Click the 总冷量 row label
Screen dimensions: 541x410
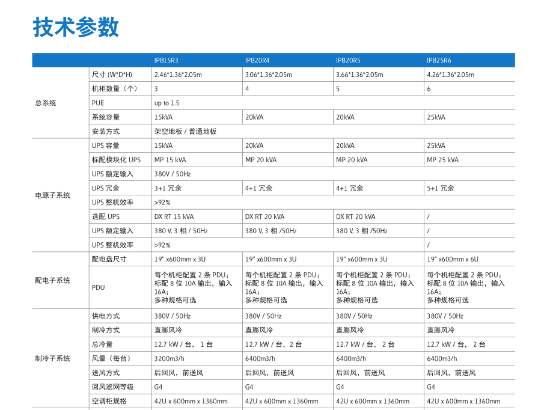[102, 344]
